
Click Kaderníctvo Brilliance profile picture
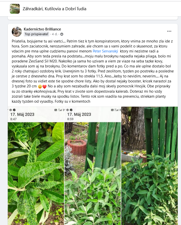17,31
